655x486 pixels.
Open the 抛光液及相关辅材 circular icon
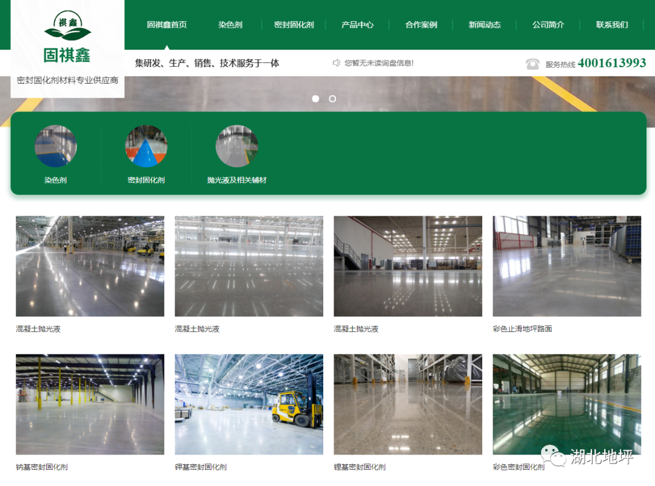(237, 146)
